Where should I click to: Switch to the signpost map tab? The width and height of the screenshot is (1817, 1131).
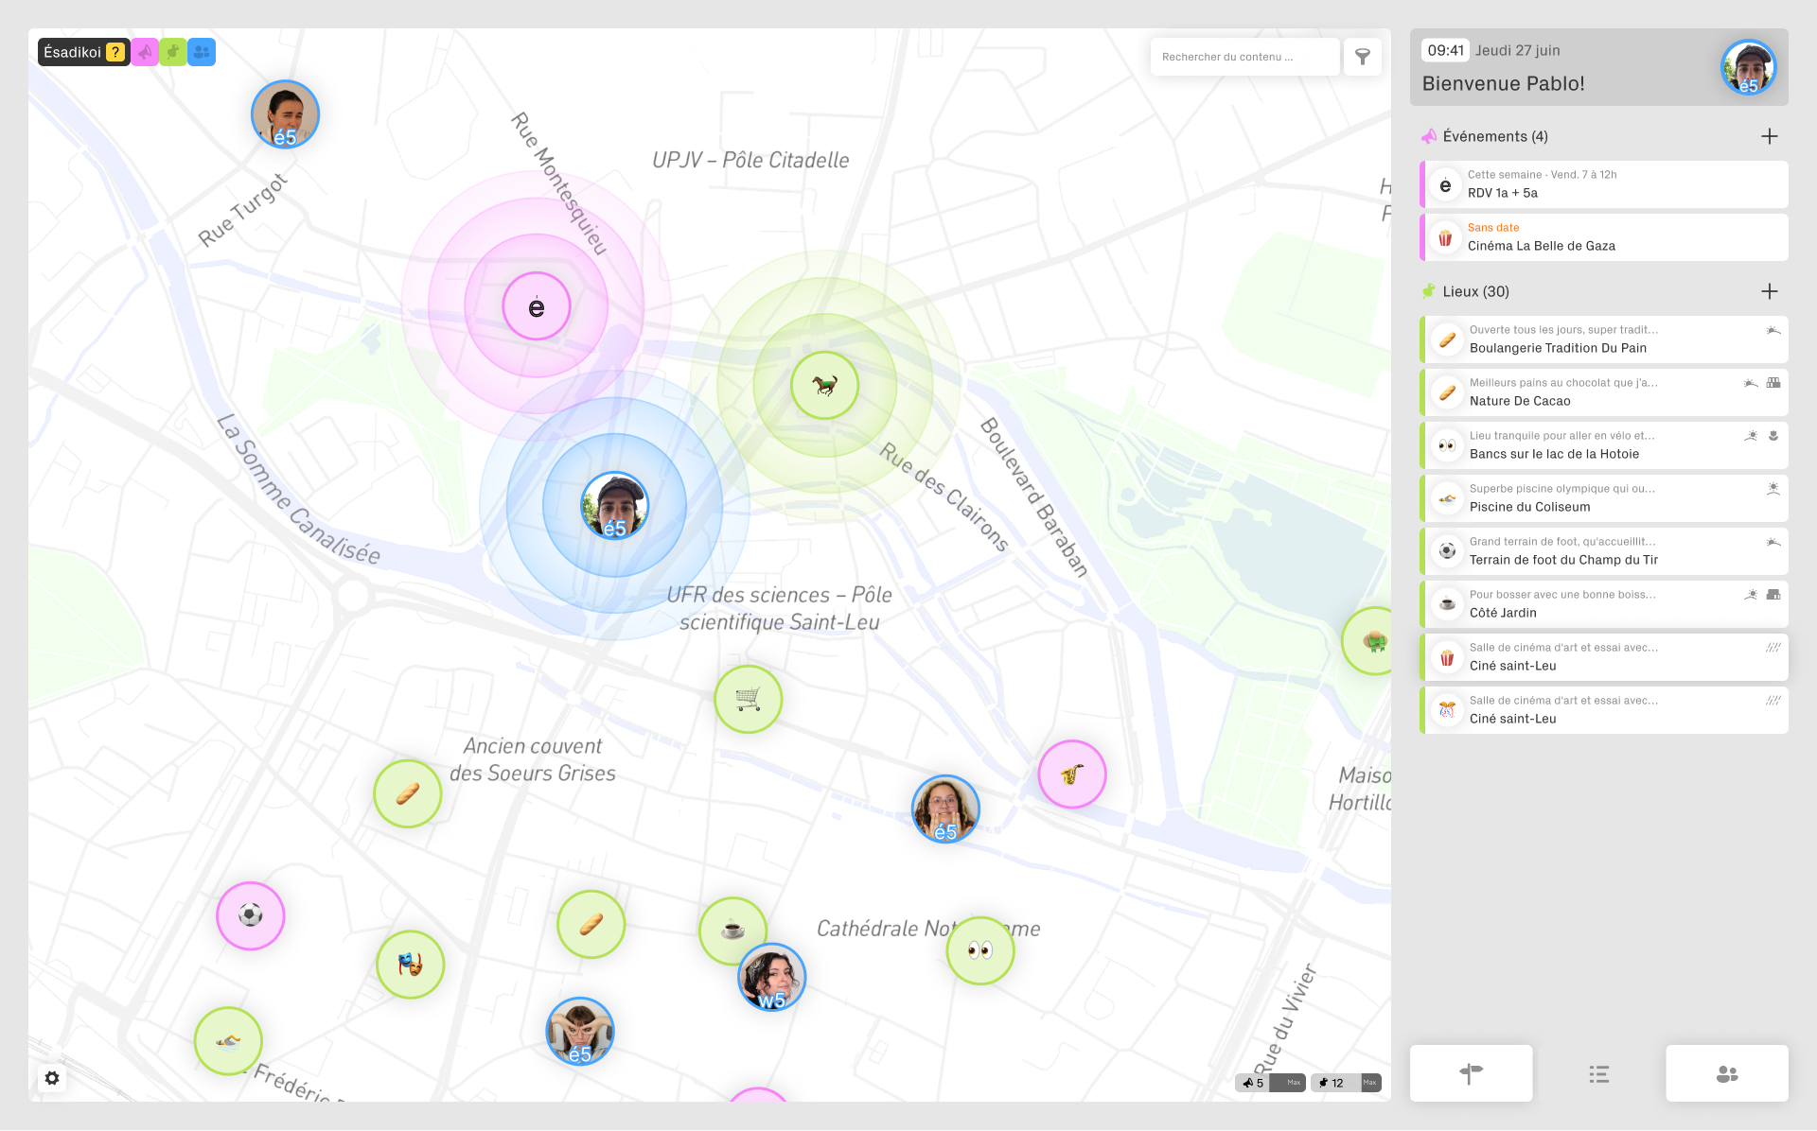click(1471, 1073)
